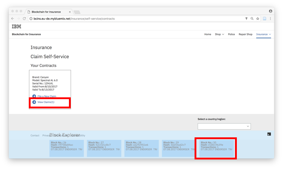Click View Claims(1) link
This screenshot has width=283, height=169.
click(46, 102)
